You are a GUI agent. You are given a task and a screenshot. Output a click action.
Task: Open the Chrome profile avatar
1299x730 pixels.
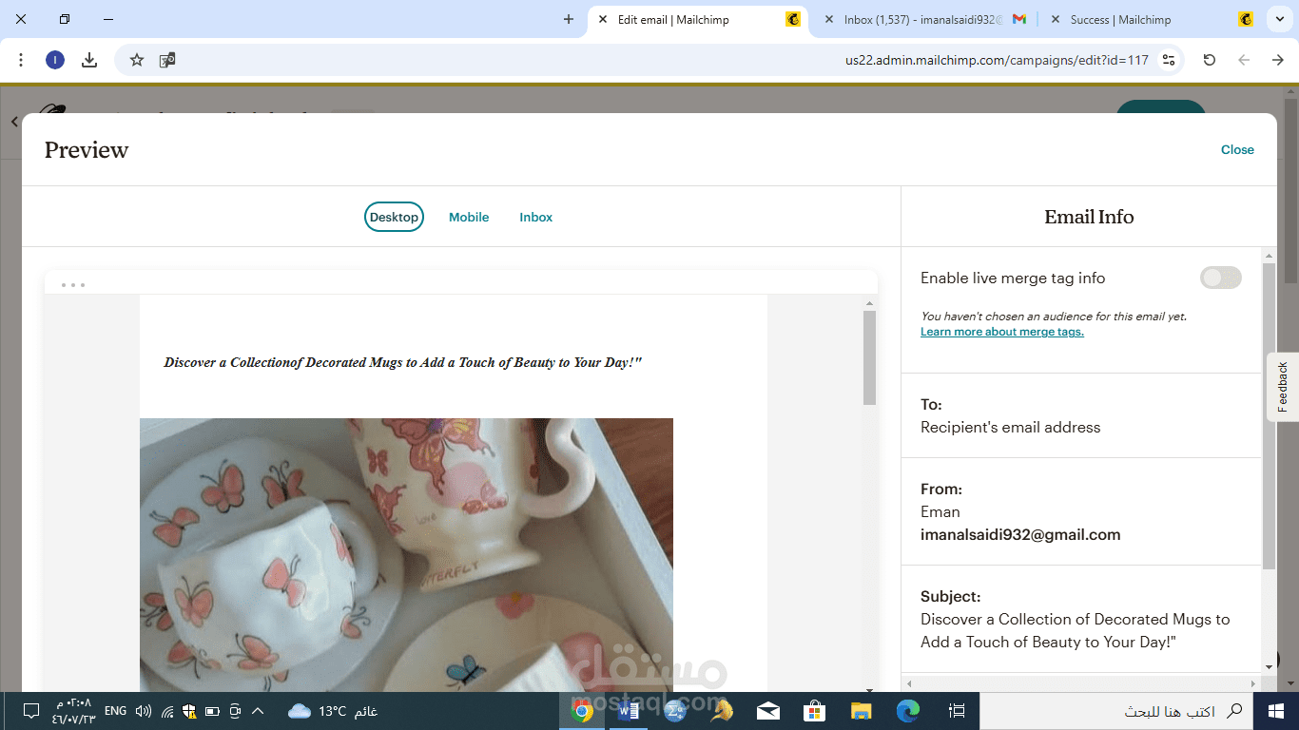[55, 60]
